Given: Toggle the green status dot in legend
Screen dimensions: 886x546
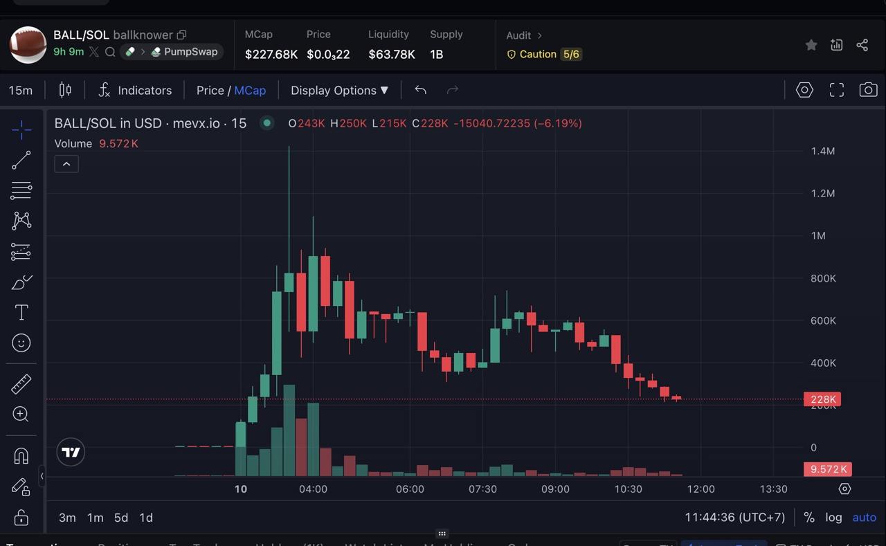Looking at the screenshot, I should click(266, 123).
